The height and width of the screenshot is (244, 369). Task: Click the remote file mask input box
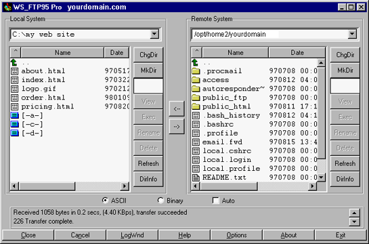point(345,86)
